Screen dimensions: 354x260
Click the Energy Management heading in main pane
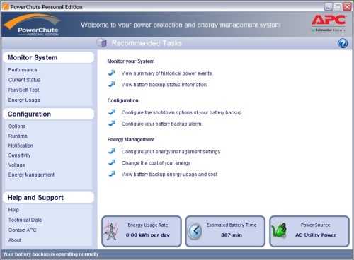(x=131, y=140)
